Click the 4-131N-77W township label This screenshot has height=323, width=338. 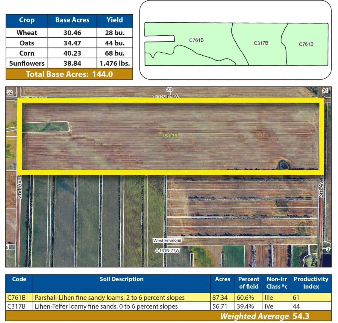pyautogui.click(x=167, y=251)
